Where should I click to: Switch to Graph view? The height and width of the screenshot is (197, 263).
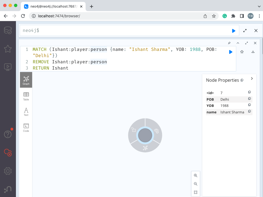coord(26,80)
